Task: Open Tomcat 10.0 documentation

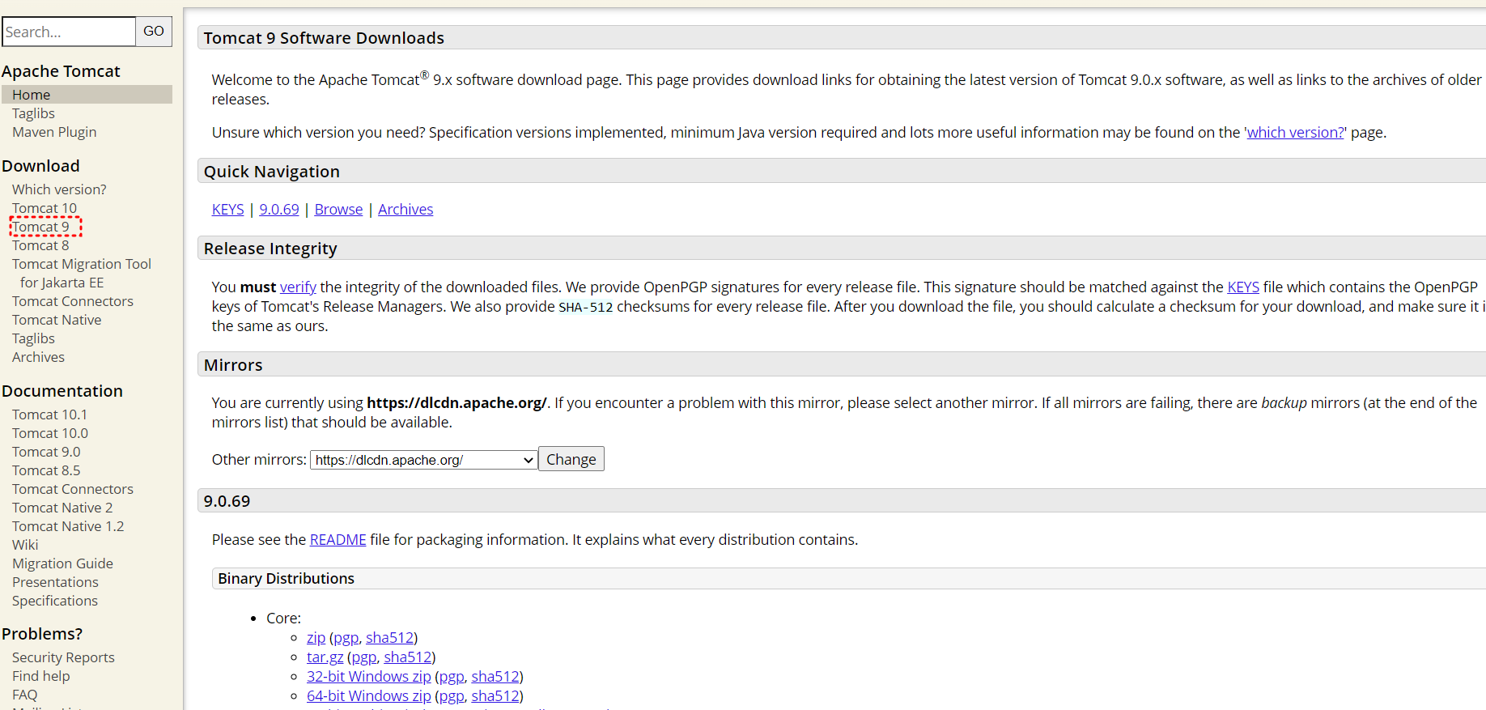Action: pyautogui.click(x=50, y=433)
